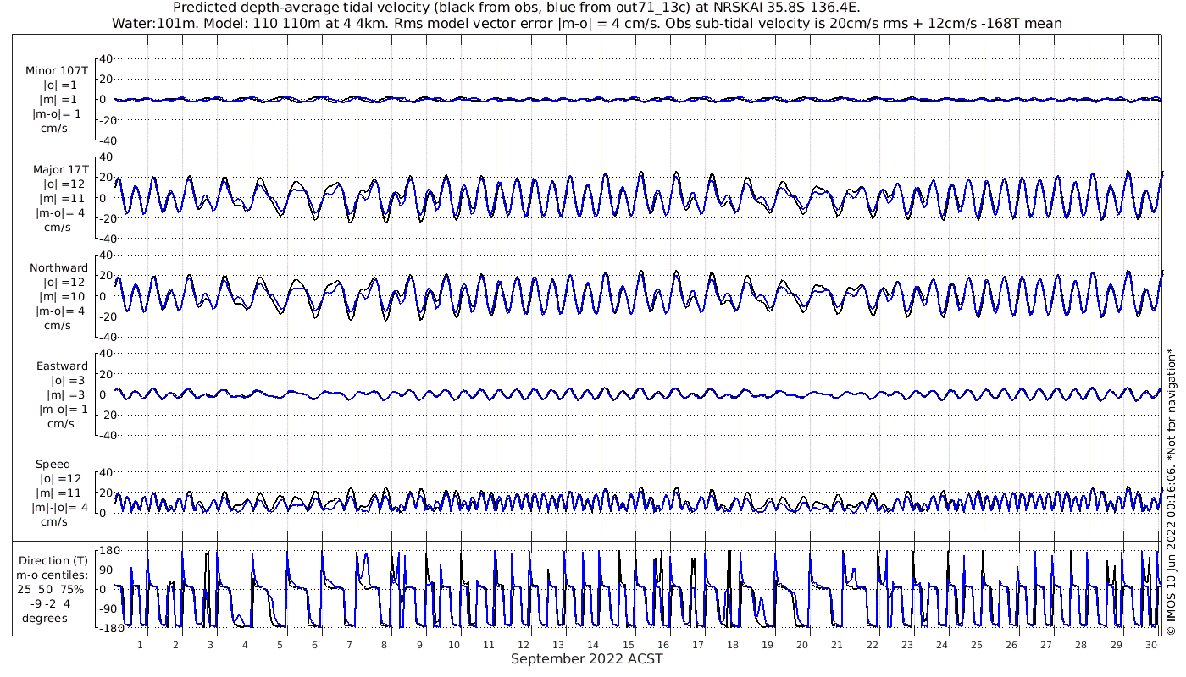Click the '|m-o|= 4' text under Major 17T
Image resolution: width=1186 pixels, height=677 pixels.
pyautogui.click(x=58, y=213)
